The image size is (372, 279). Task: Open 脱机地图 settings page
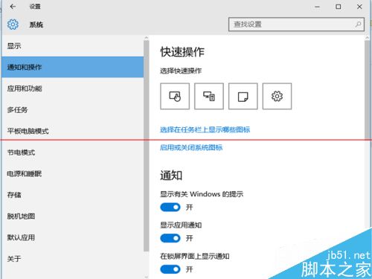tap(72, 217)
